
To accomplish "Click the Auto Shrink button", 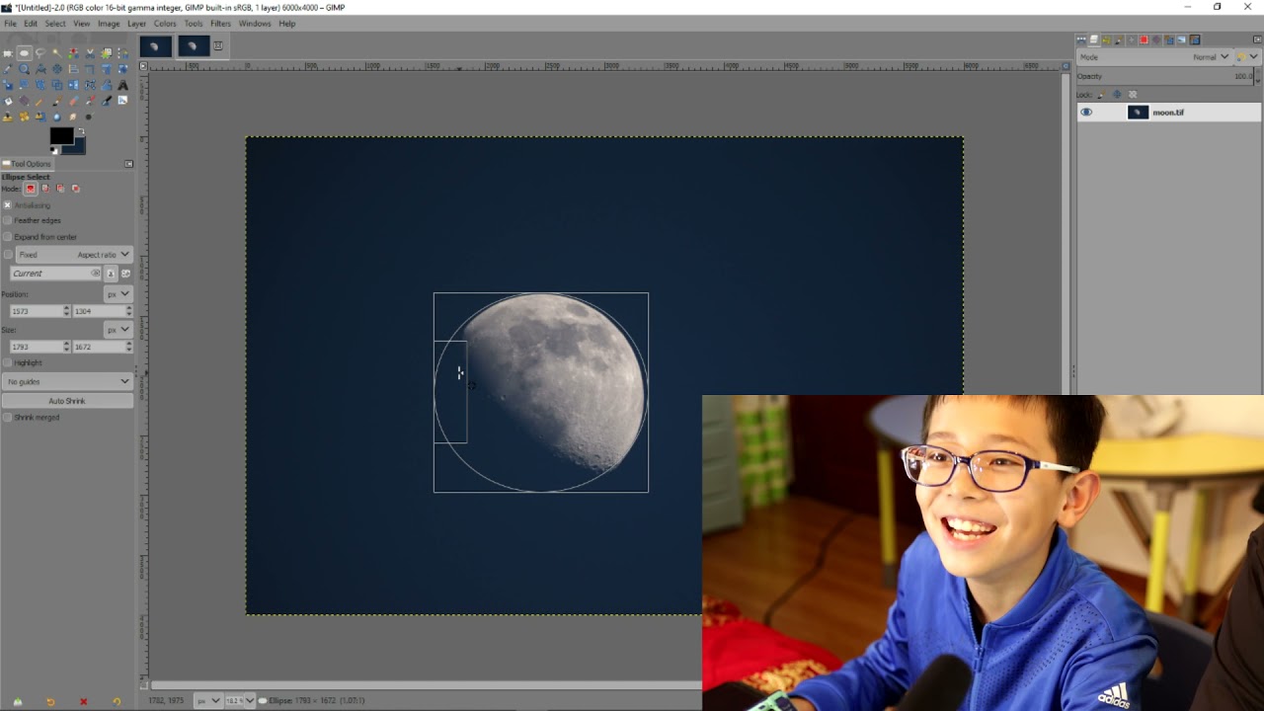I will tap(67, 401).
